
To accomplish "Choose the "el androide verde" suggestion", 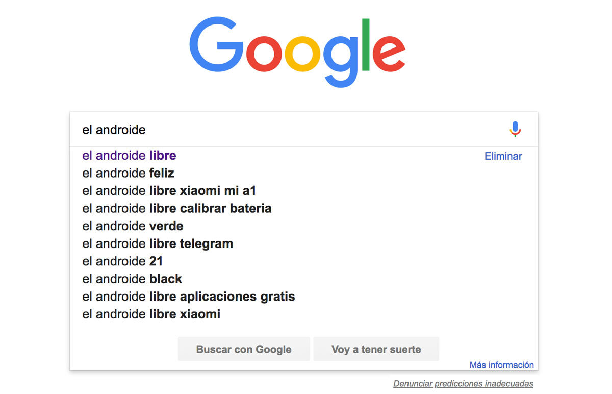I will pyautogui.click(x=133, y=226).
